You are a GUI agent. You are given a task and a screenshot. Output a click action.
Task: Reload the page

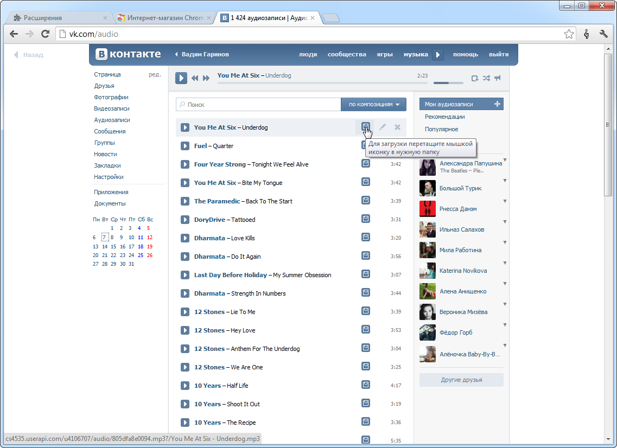pyautogui.click(x=45, y=34)
